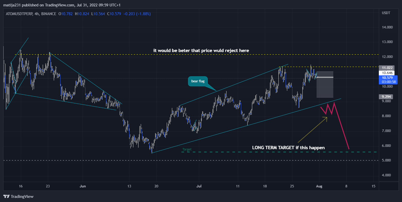Click the C10.579 close value in header
The image size is (402, 202).
tap(114, 14)
